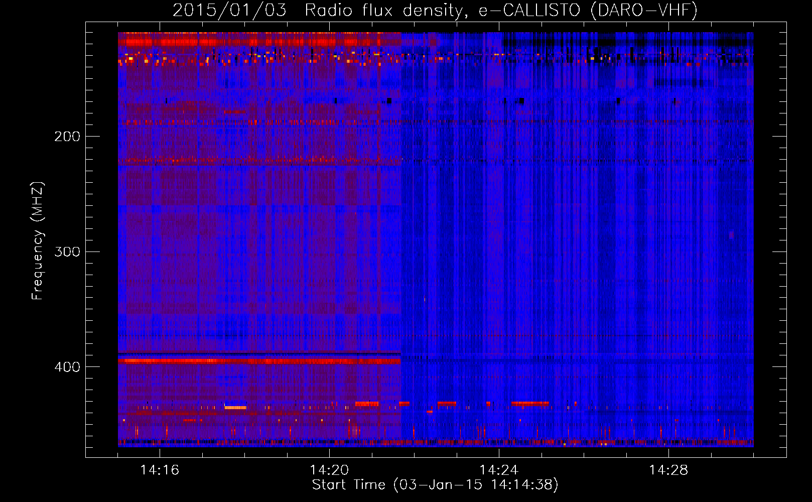
Task: Click the 200 frequency tick label
Action: pos(67,137)
